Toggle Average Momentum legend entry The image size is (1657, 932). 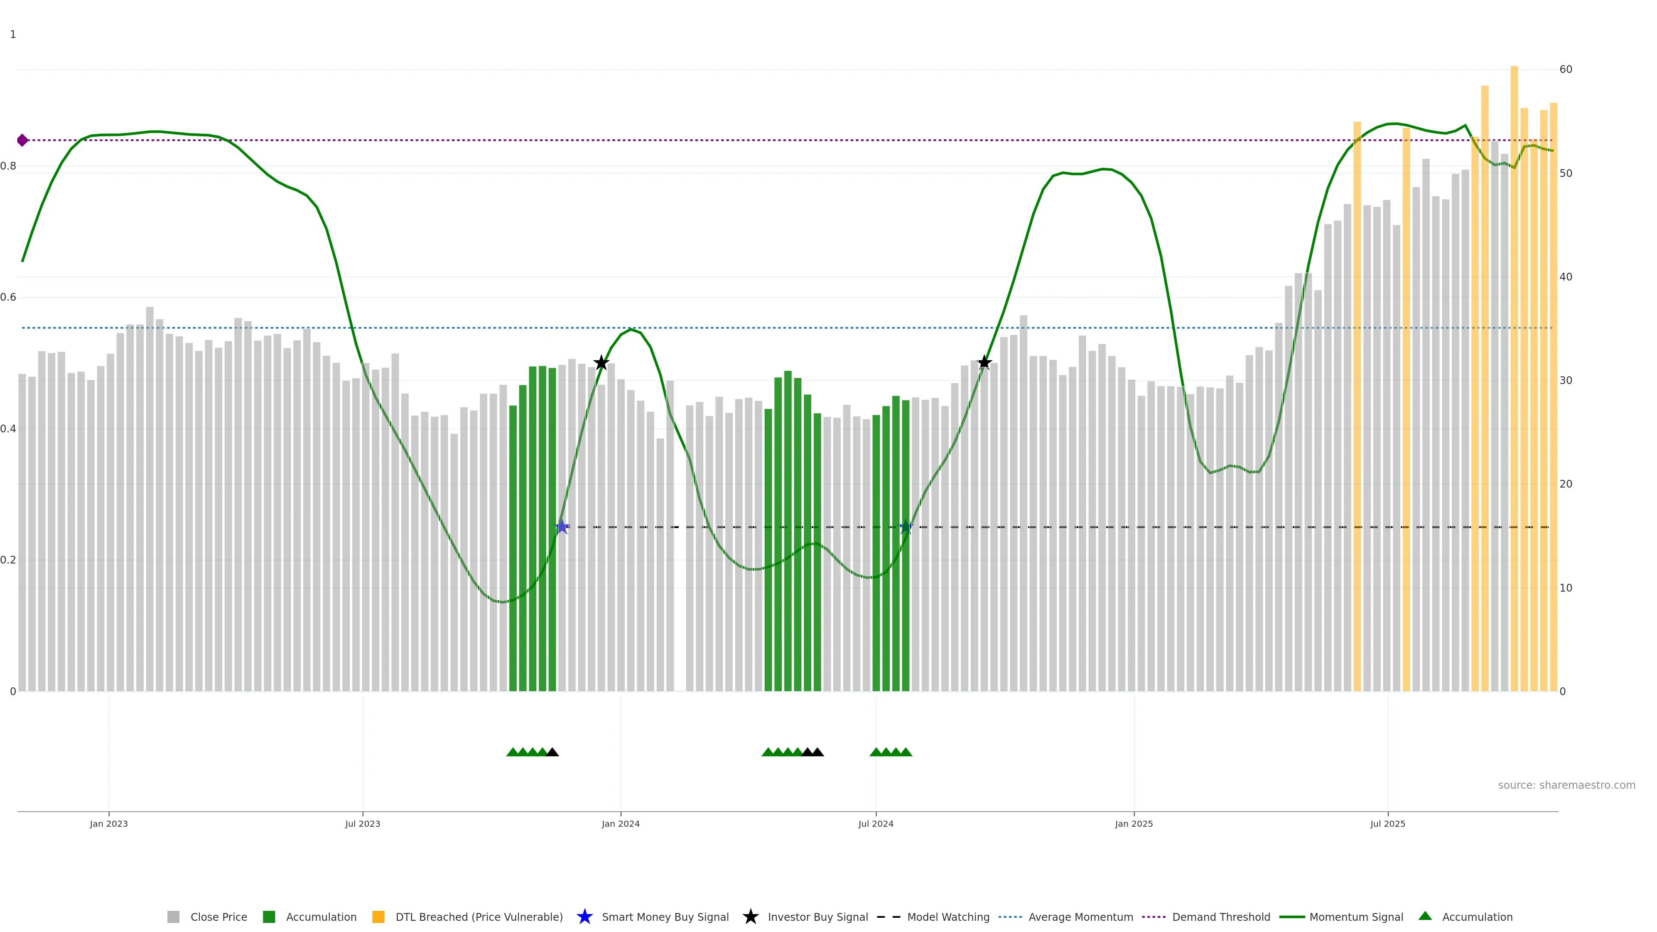(x=1081, y=917)
